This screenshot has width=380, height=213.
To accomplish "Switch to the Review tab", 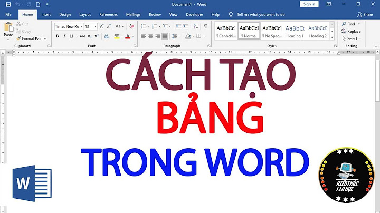I will click(155, 15).
